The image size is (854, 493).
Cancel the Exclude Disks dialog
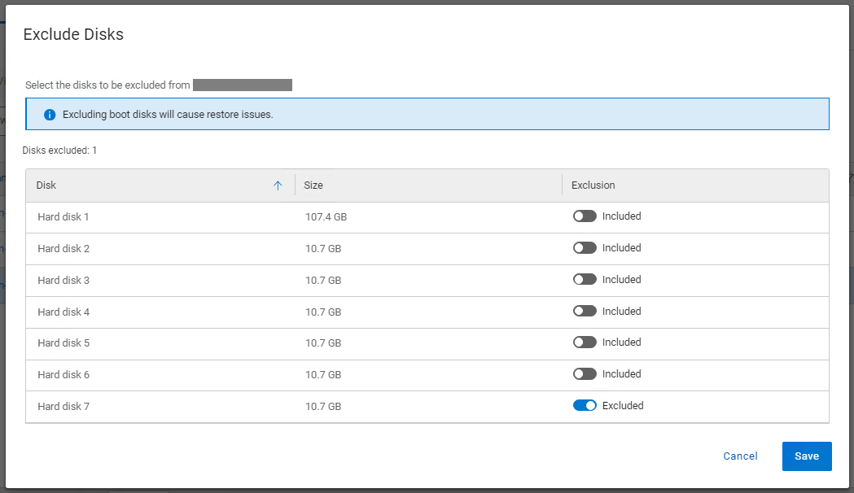(x=739, y=456)
